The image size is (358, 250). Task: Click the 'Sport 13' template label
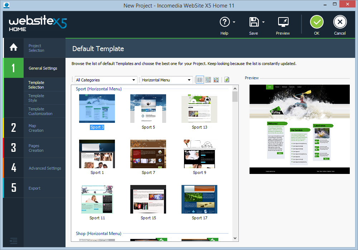point(199,127)
